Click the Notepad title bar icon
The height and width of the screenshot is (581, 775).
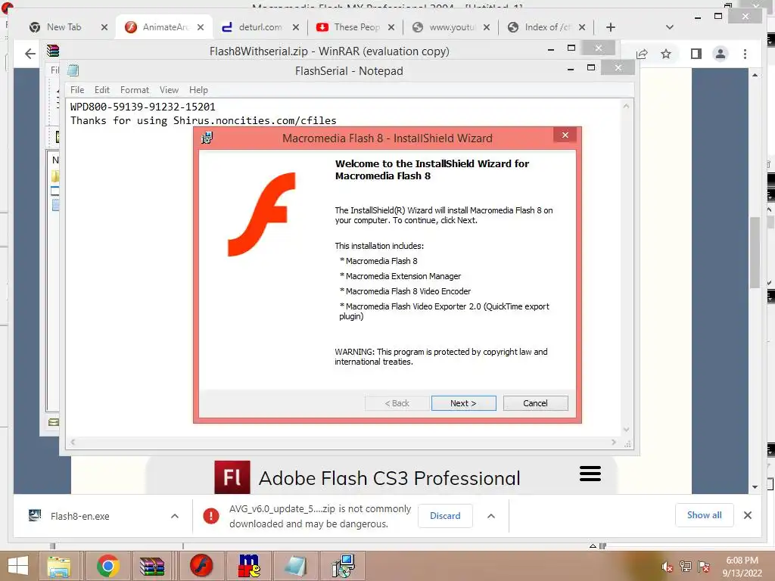[73, 70]
